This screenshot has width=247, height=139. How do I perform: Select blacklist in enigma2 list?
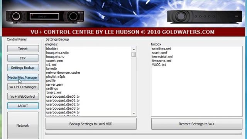pos(52,49)
